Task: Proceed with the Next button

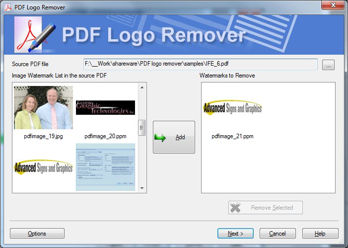Action: coord(235,234)
